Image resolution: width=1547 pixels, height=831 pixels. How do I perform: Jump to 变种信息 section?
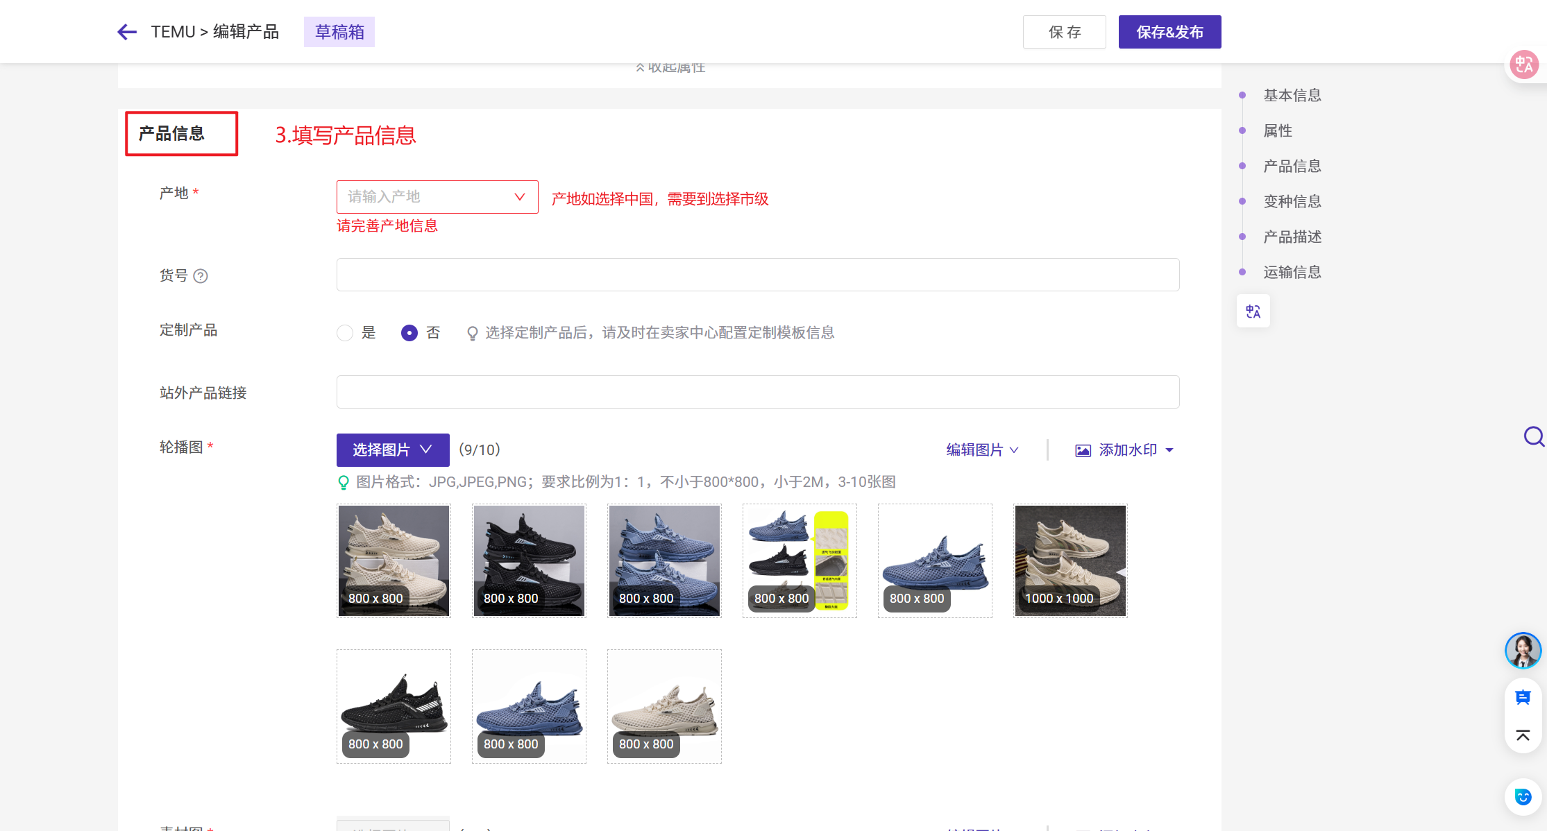(1292, 201)
